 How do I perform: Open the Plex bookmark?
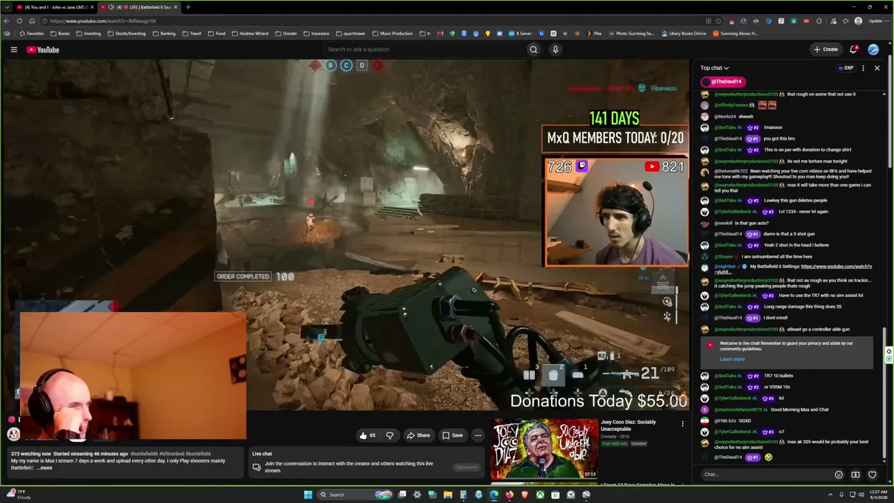tap(594, 34)
